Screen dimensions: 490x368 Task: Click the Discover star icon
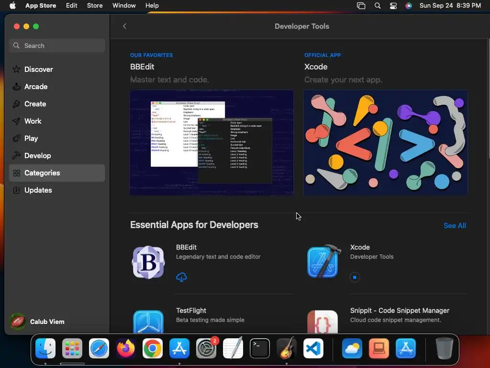point(16,69)
